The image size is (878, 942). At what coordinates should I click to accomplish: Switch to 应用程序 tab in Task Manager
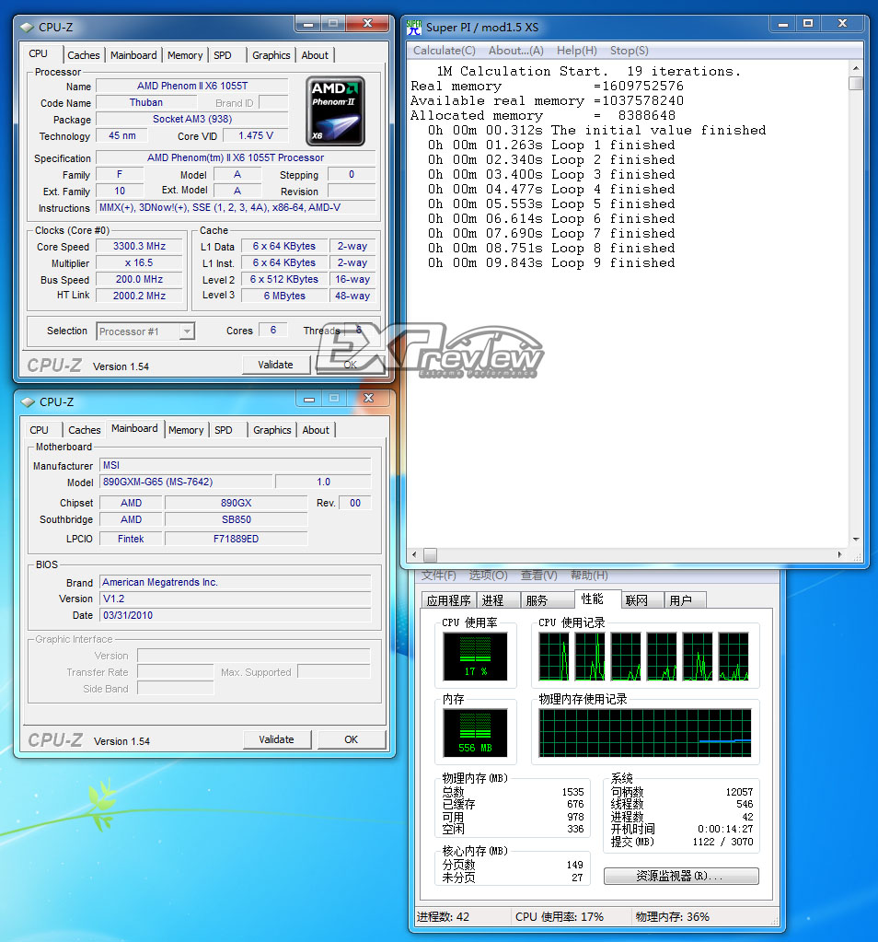[448, 600]
